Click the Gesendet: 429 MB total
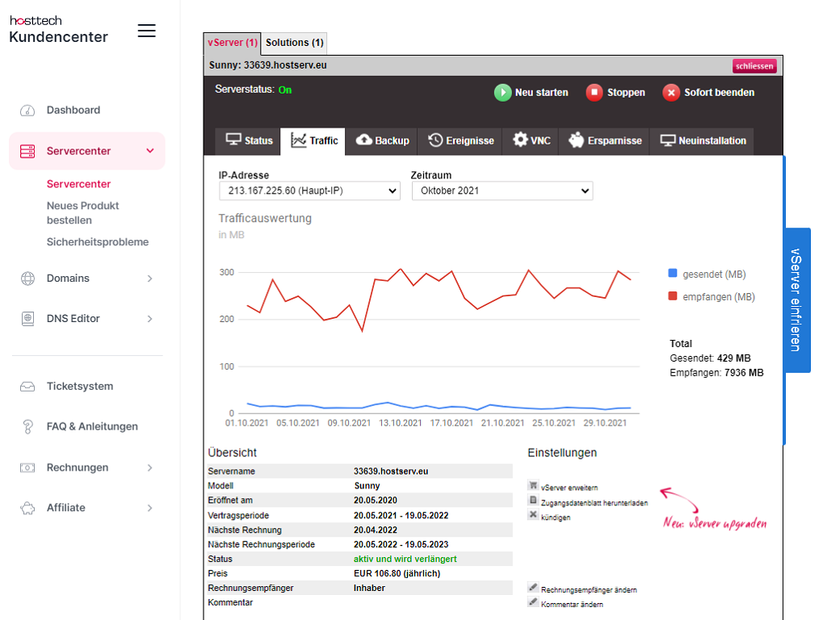 click(710, 358)
